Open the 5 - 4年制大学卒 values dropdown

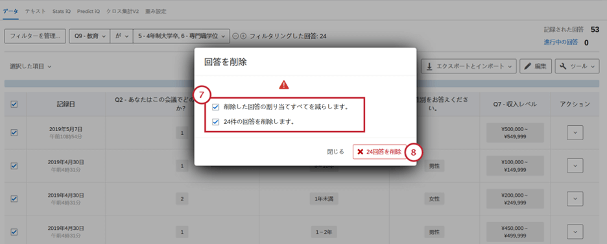pyautogui.click(x=181, y=36)
